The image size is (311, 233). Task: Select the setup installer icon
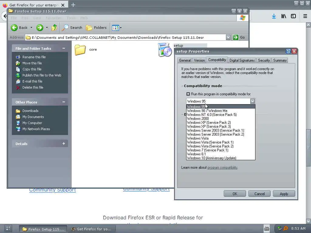[x=165, y=49]
